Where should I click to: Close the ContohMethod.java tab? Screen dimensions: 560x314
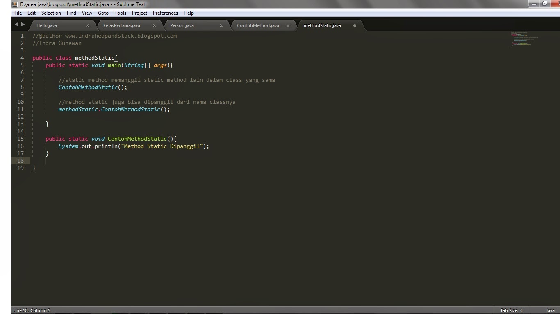288,25
